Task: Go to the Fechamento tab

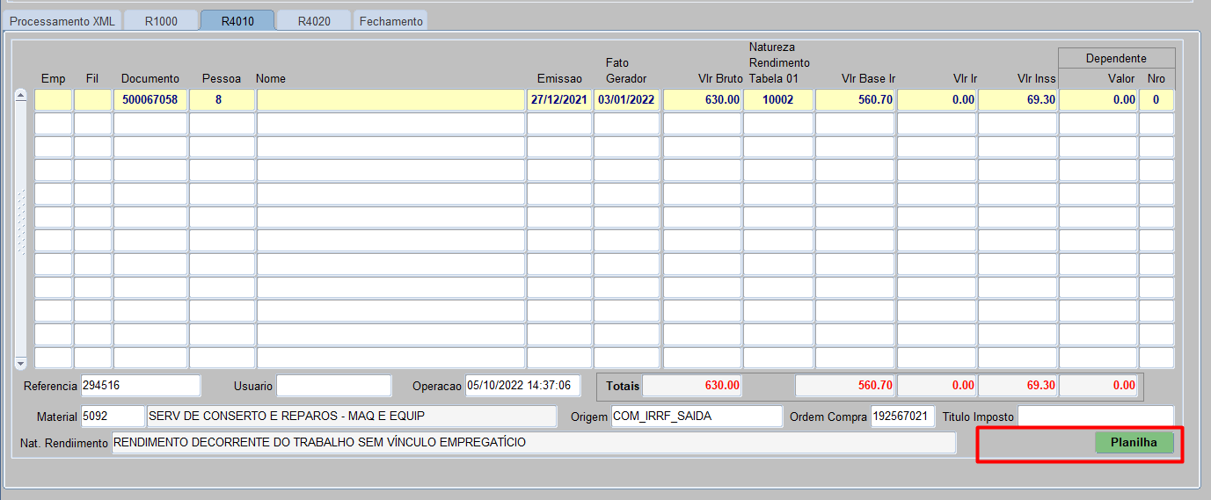Action: (390, 21)
